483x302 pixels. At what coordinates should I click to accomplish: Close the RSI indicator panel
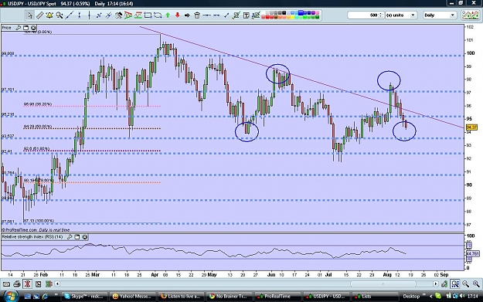pos(85,237)
